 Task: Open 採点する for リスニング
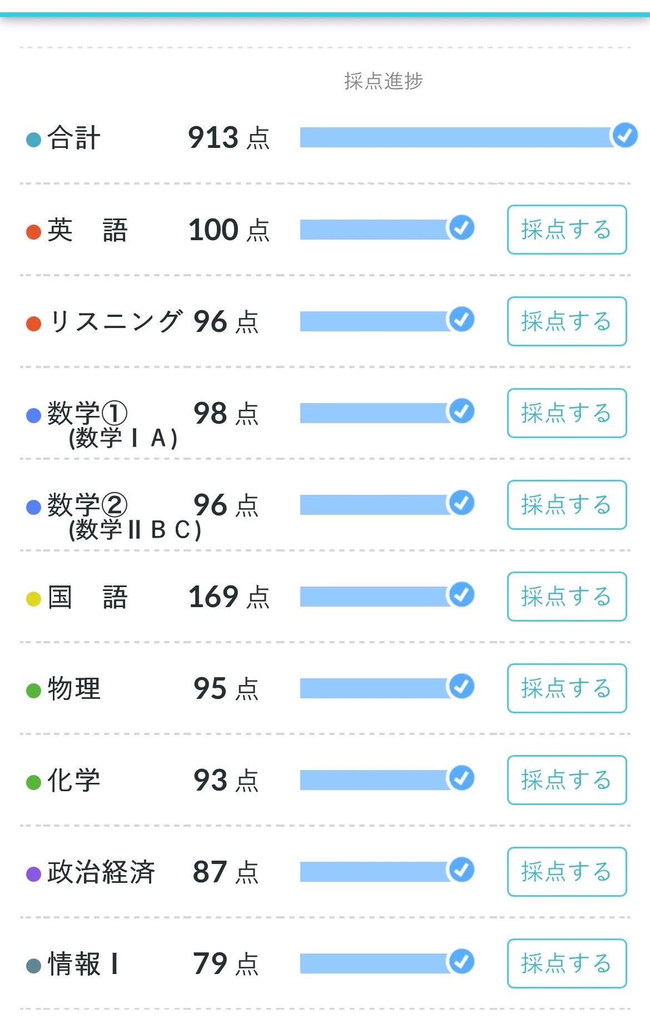[x=567, y=321]
